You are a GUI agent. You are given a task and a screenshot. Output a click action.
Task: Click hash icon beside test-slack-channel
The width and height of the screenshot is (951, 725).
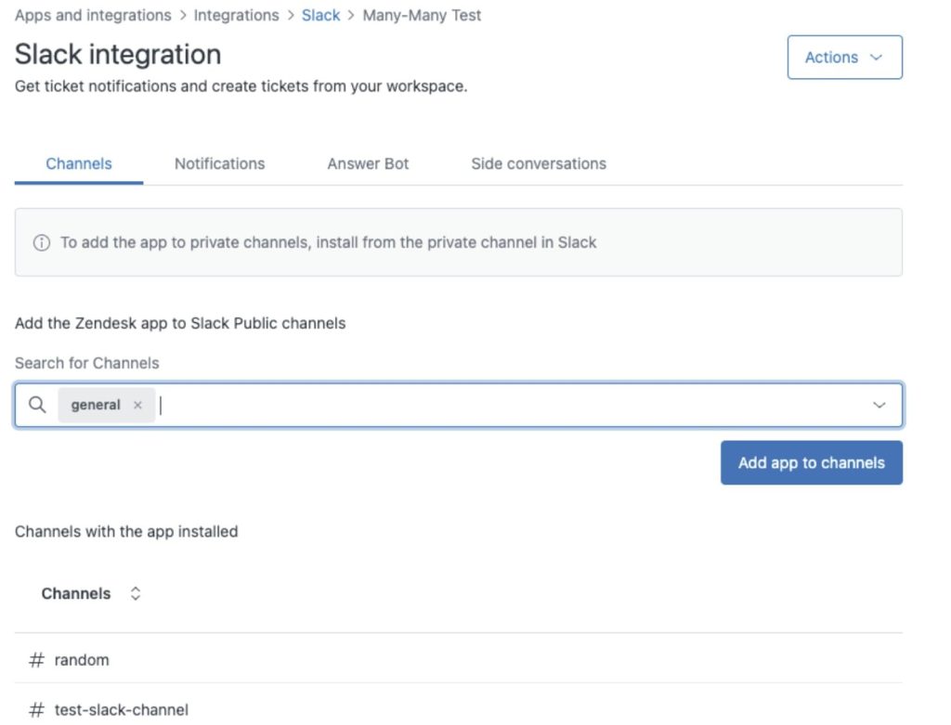point(36,709)
